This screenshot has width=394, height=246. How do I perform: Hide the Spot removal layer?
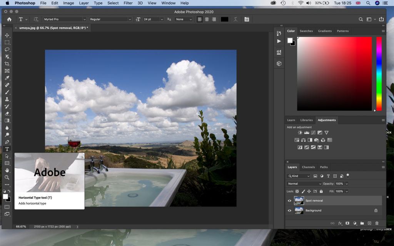coord(290,201)
